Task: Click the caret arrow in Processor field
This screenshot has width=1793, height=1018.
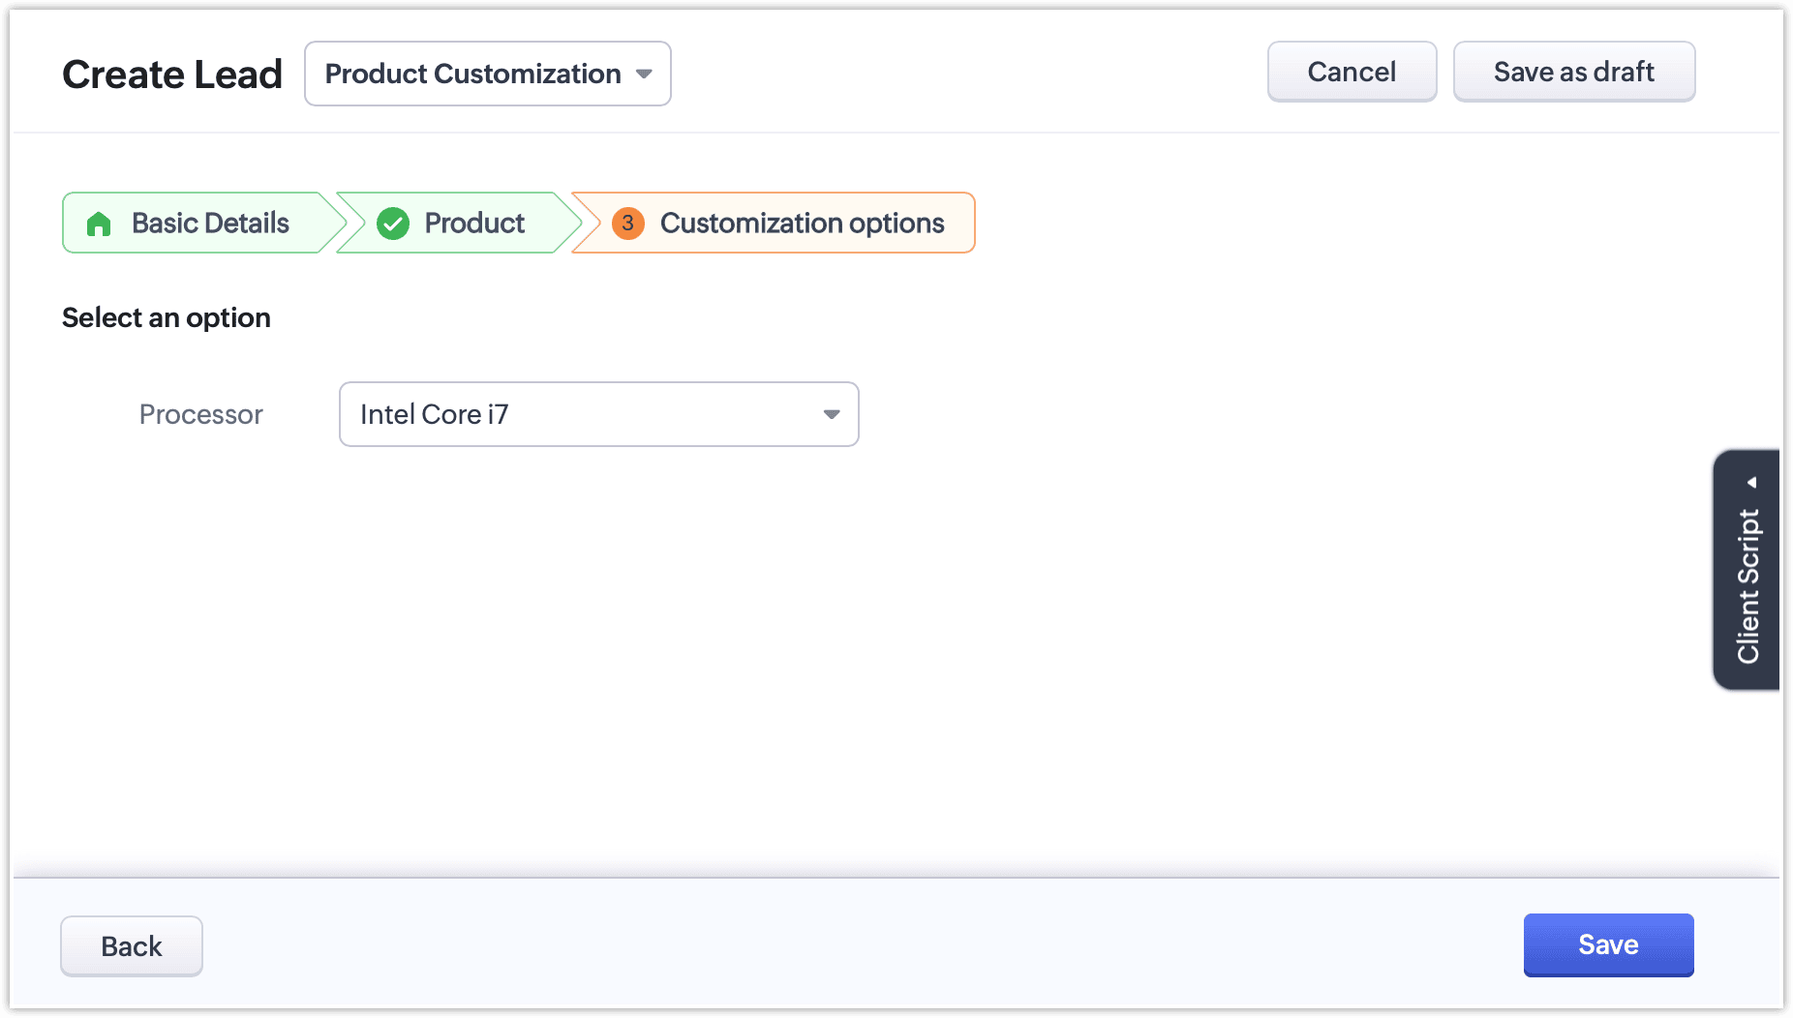Action: (x=831, y=414)
